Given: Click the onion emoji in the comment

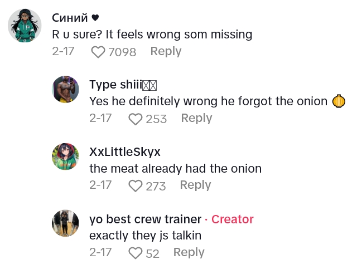Looking at the screenshot, I should tap(339, 101).
